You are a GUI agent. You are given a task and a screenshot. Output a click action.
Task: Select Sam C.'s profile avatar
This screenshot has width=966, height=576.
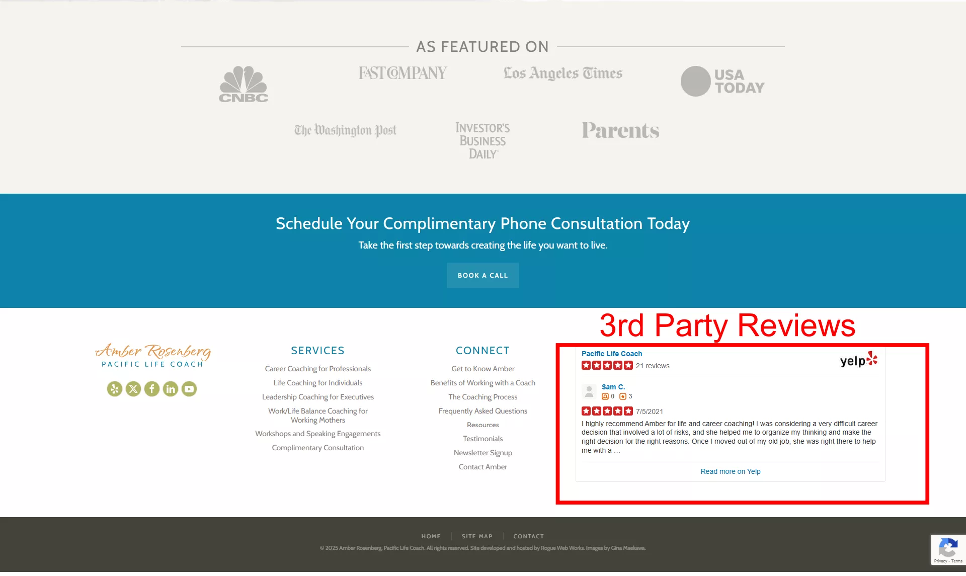click(589, 391)
